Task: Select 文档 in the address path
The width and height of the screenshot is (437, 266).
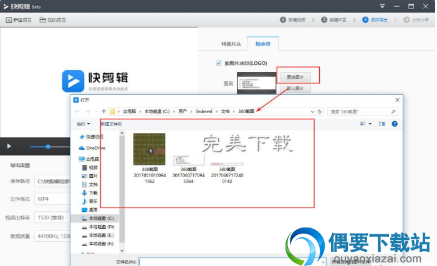Action: tap(225, 111)
